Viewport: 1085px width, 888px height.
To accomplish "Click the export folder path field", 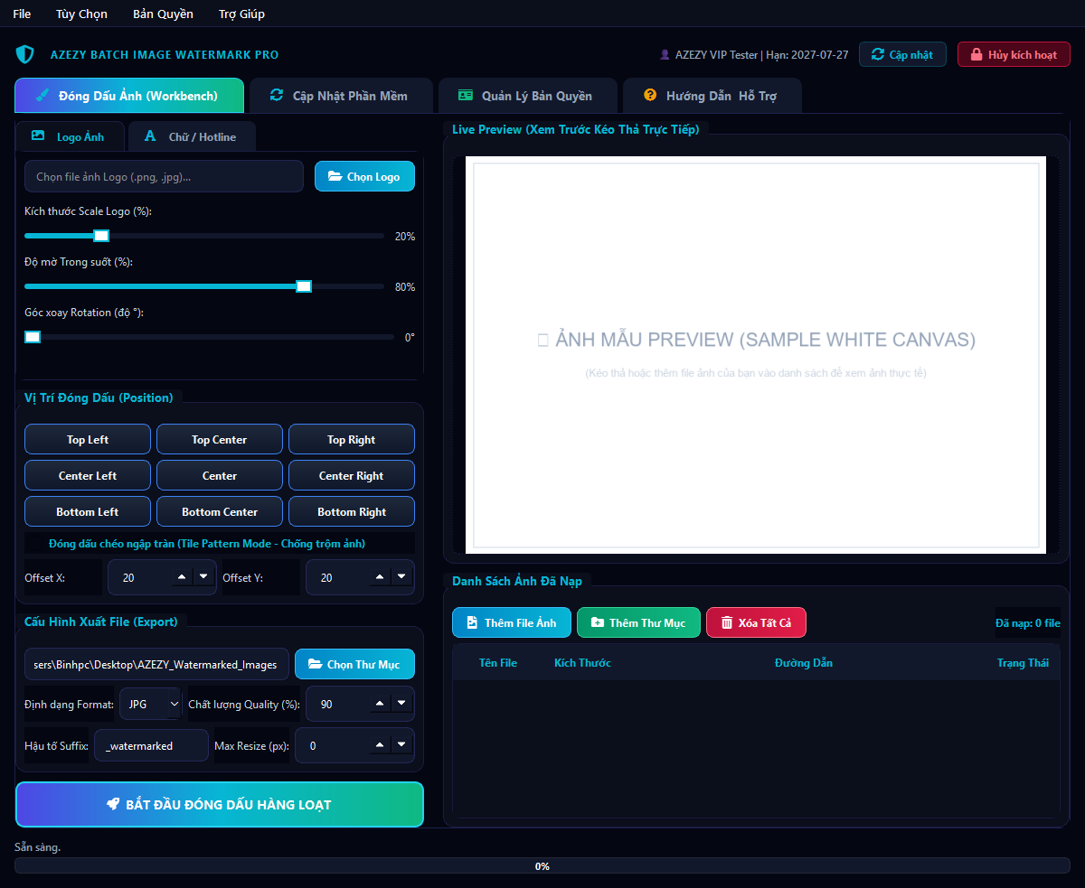I will [x=156, y=664].
